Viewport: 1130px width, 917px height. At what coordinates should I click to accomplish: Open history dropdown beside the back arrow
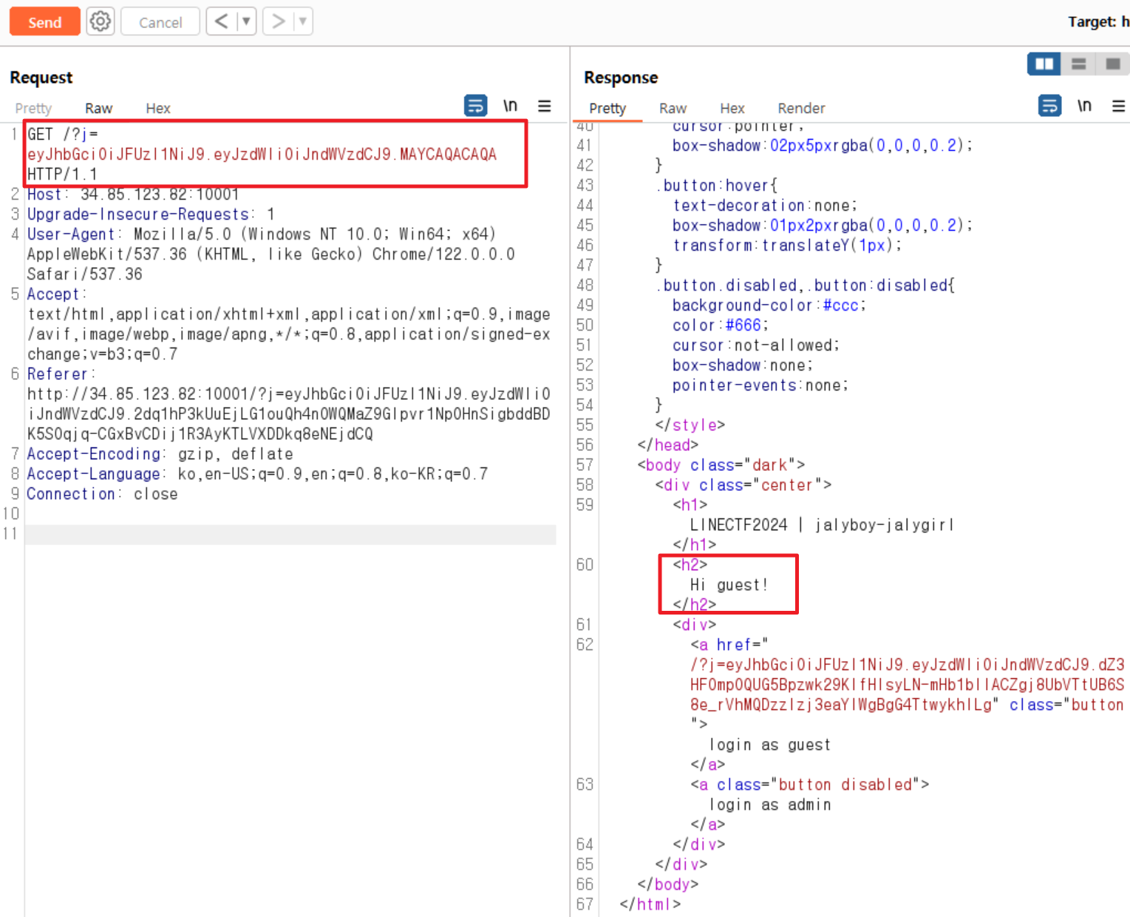246,21
